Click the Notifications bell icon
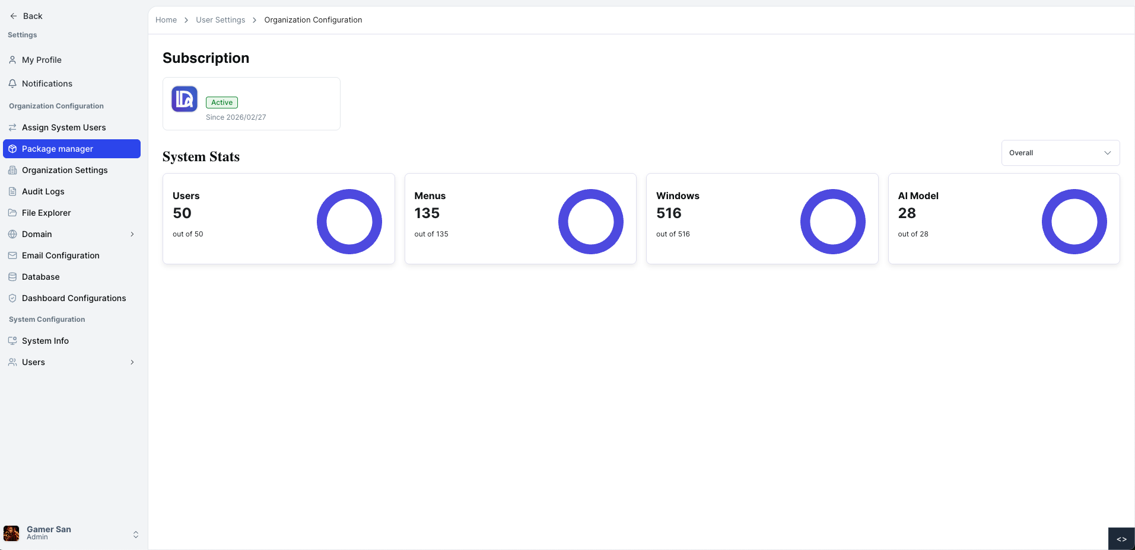This screenshot has height=550, width=1135. click(13, 83)
